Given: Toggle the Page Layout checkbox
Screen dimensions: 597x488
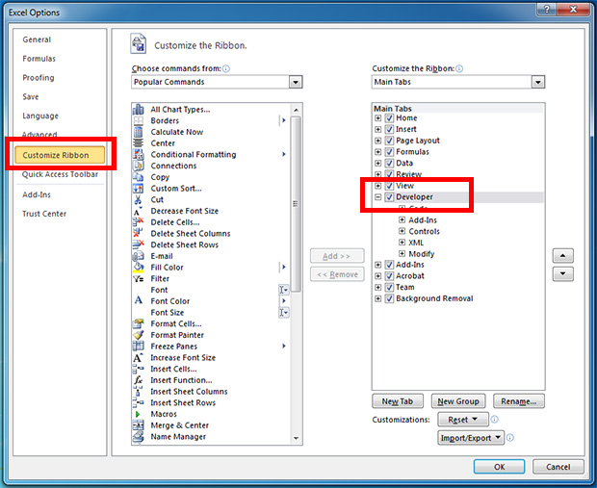Looking at the screenshot, I should coord(389,141).
